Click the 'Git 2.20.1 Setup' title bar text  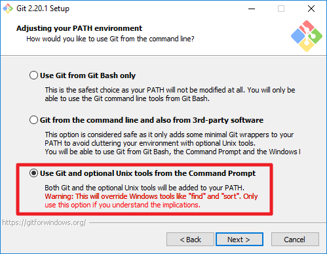click(43, 9)
